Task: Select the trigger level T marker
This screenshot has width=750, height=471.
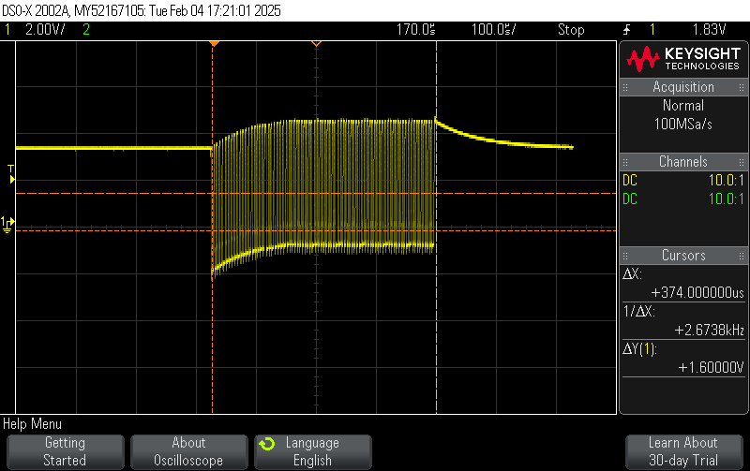Action: 10,173
